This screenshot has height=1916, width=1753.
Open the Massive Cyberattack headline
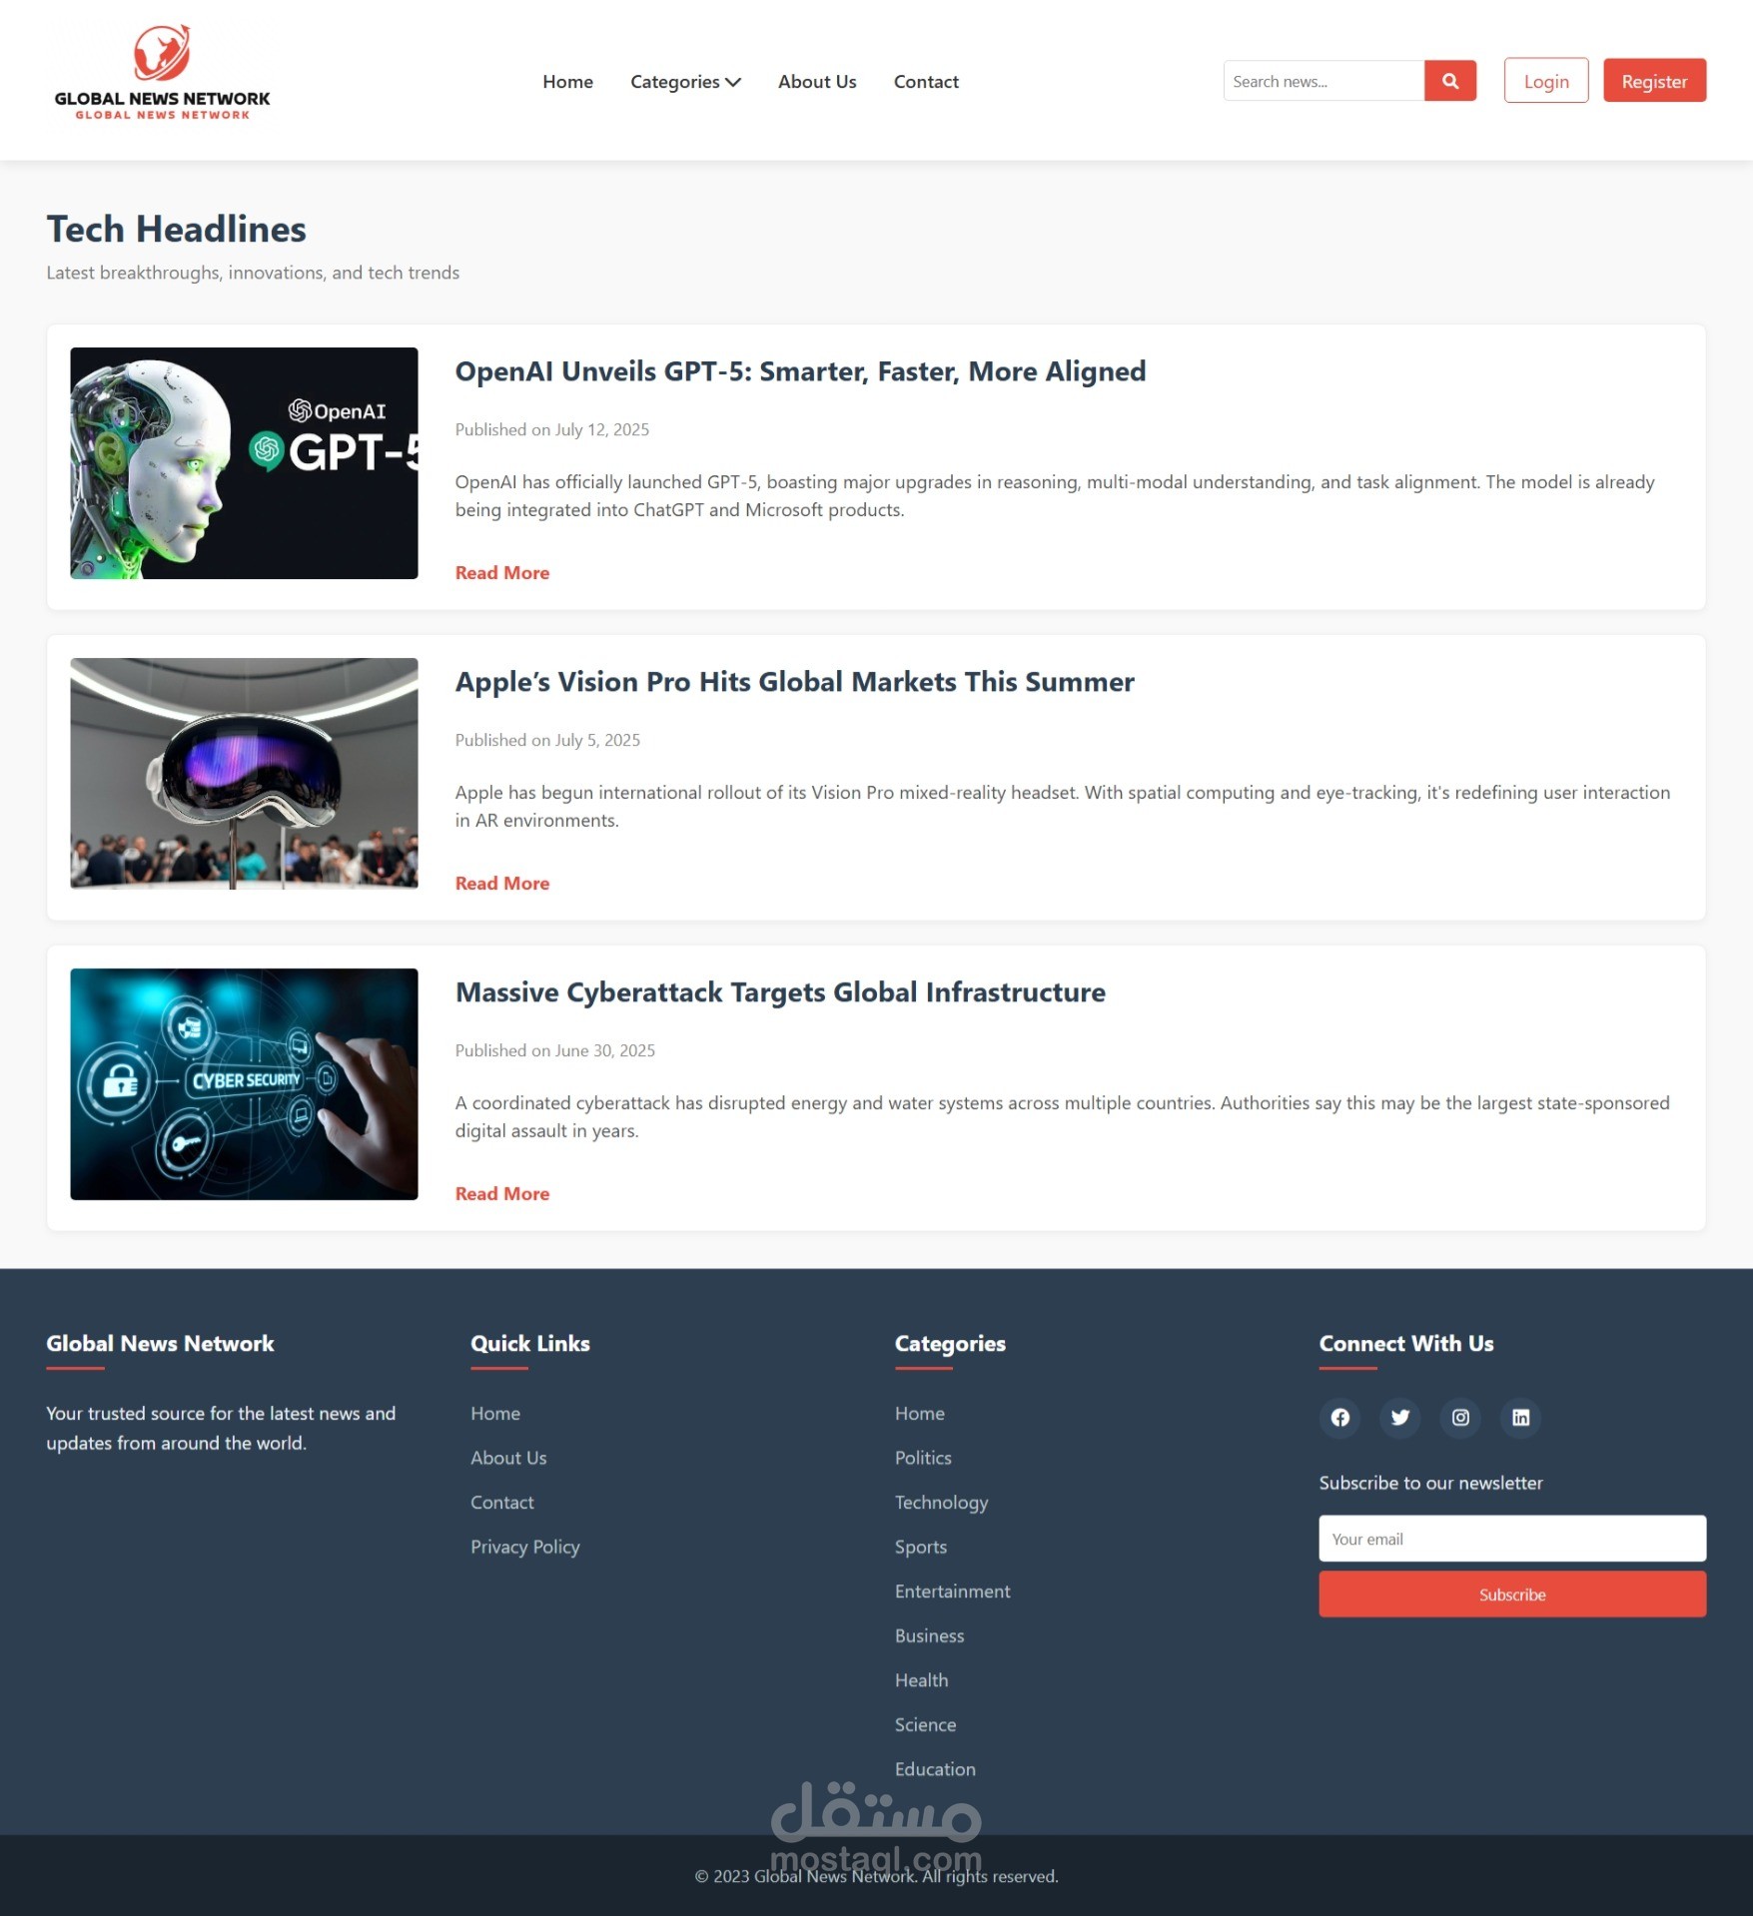(780, 992)
